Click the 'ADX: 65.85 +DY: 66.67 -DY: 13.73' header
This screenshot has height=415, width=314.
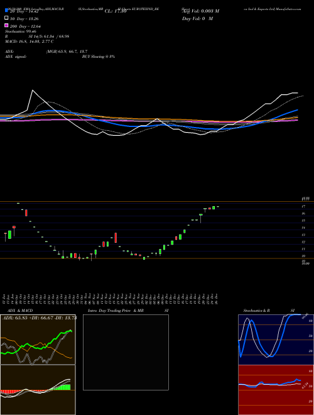(x=40, y=318)
